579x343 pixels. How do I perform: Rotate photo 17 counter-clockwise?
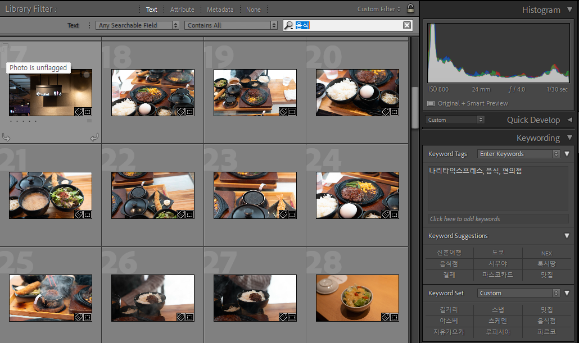click(x=6, y=137)
